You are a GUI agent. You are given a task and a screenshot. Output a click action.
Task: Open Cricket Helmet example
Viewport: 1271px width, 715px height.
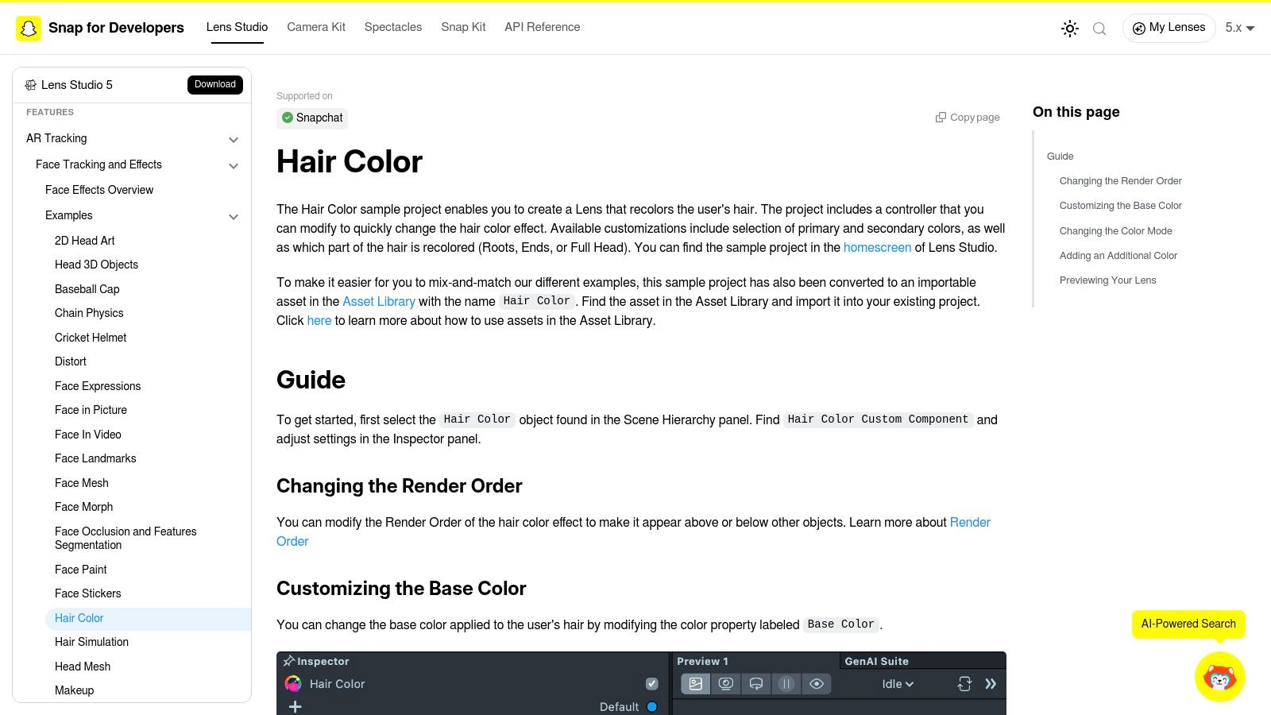click(x=91, y=338)
